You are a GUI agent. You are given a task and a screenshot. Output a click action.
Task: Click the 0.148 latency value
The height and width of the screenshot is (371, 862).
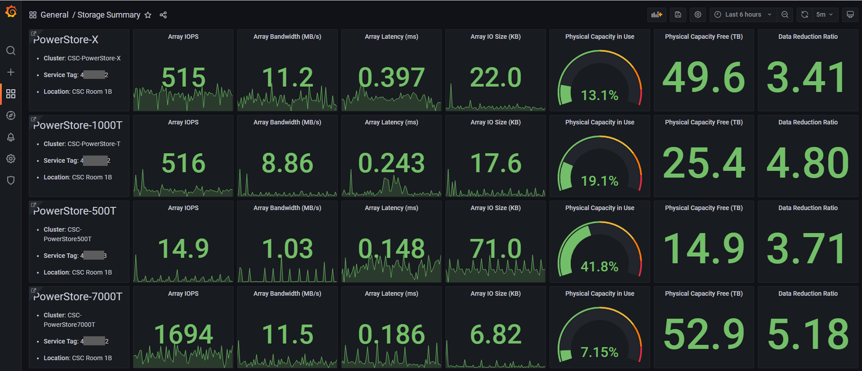(391, 249)
